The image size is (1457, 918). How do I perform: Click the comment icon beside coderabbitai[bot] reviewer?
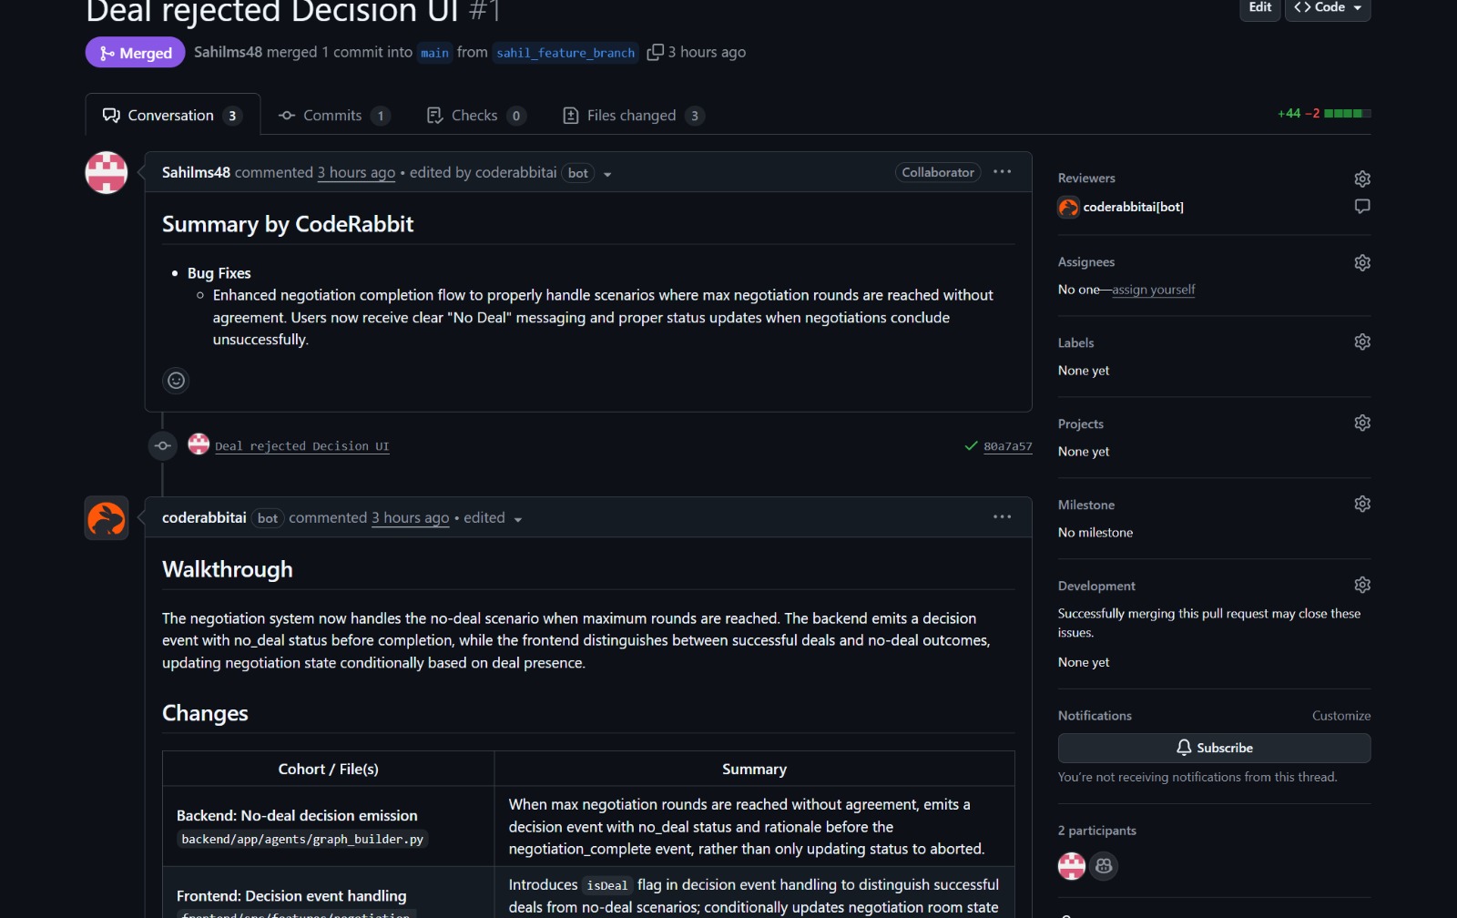tap(1362, 207)
